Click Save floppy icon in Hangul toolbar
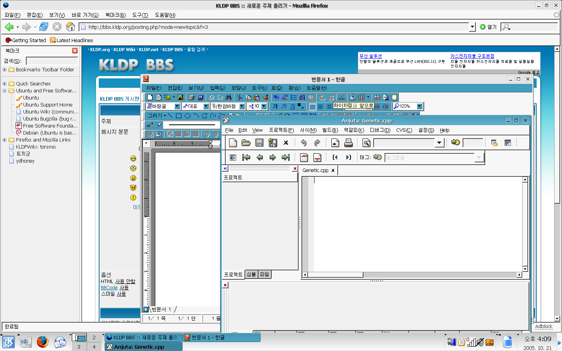Viewport: 562px width, 351px height. [x=180, y=97]
